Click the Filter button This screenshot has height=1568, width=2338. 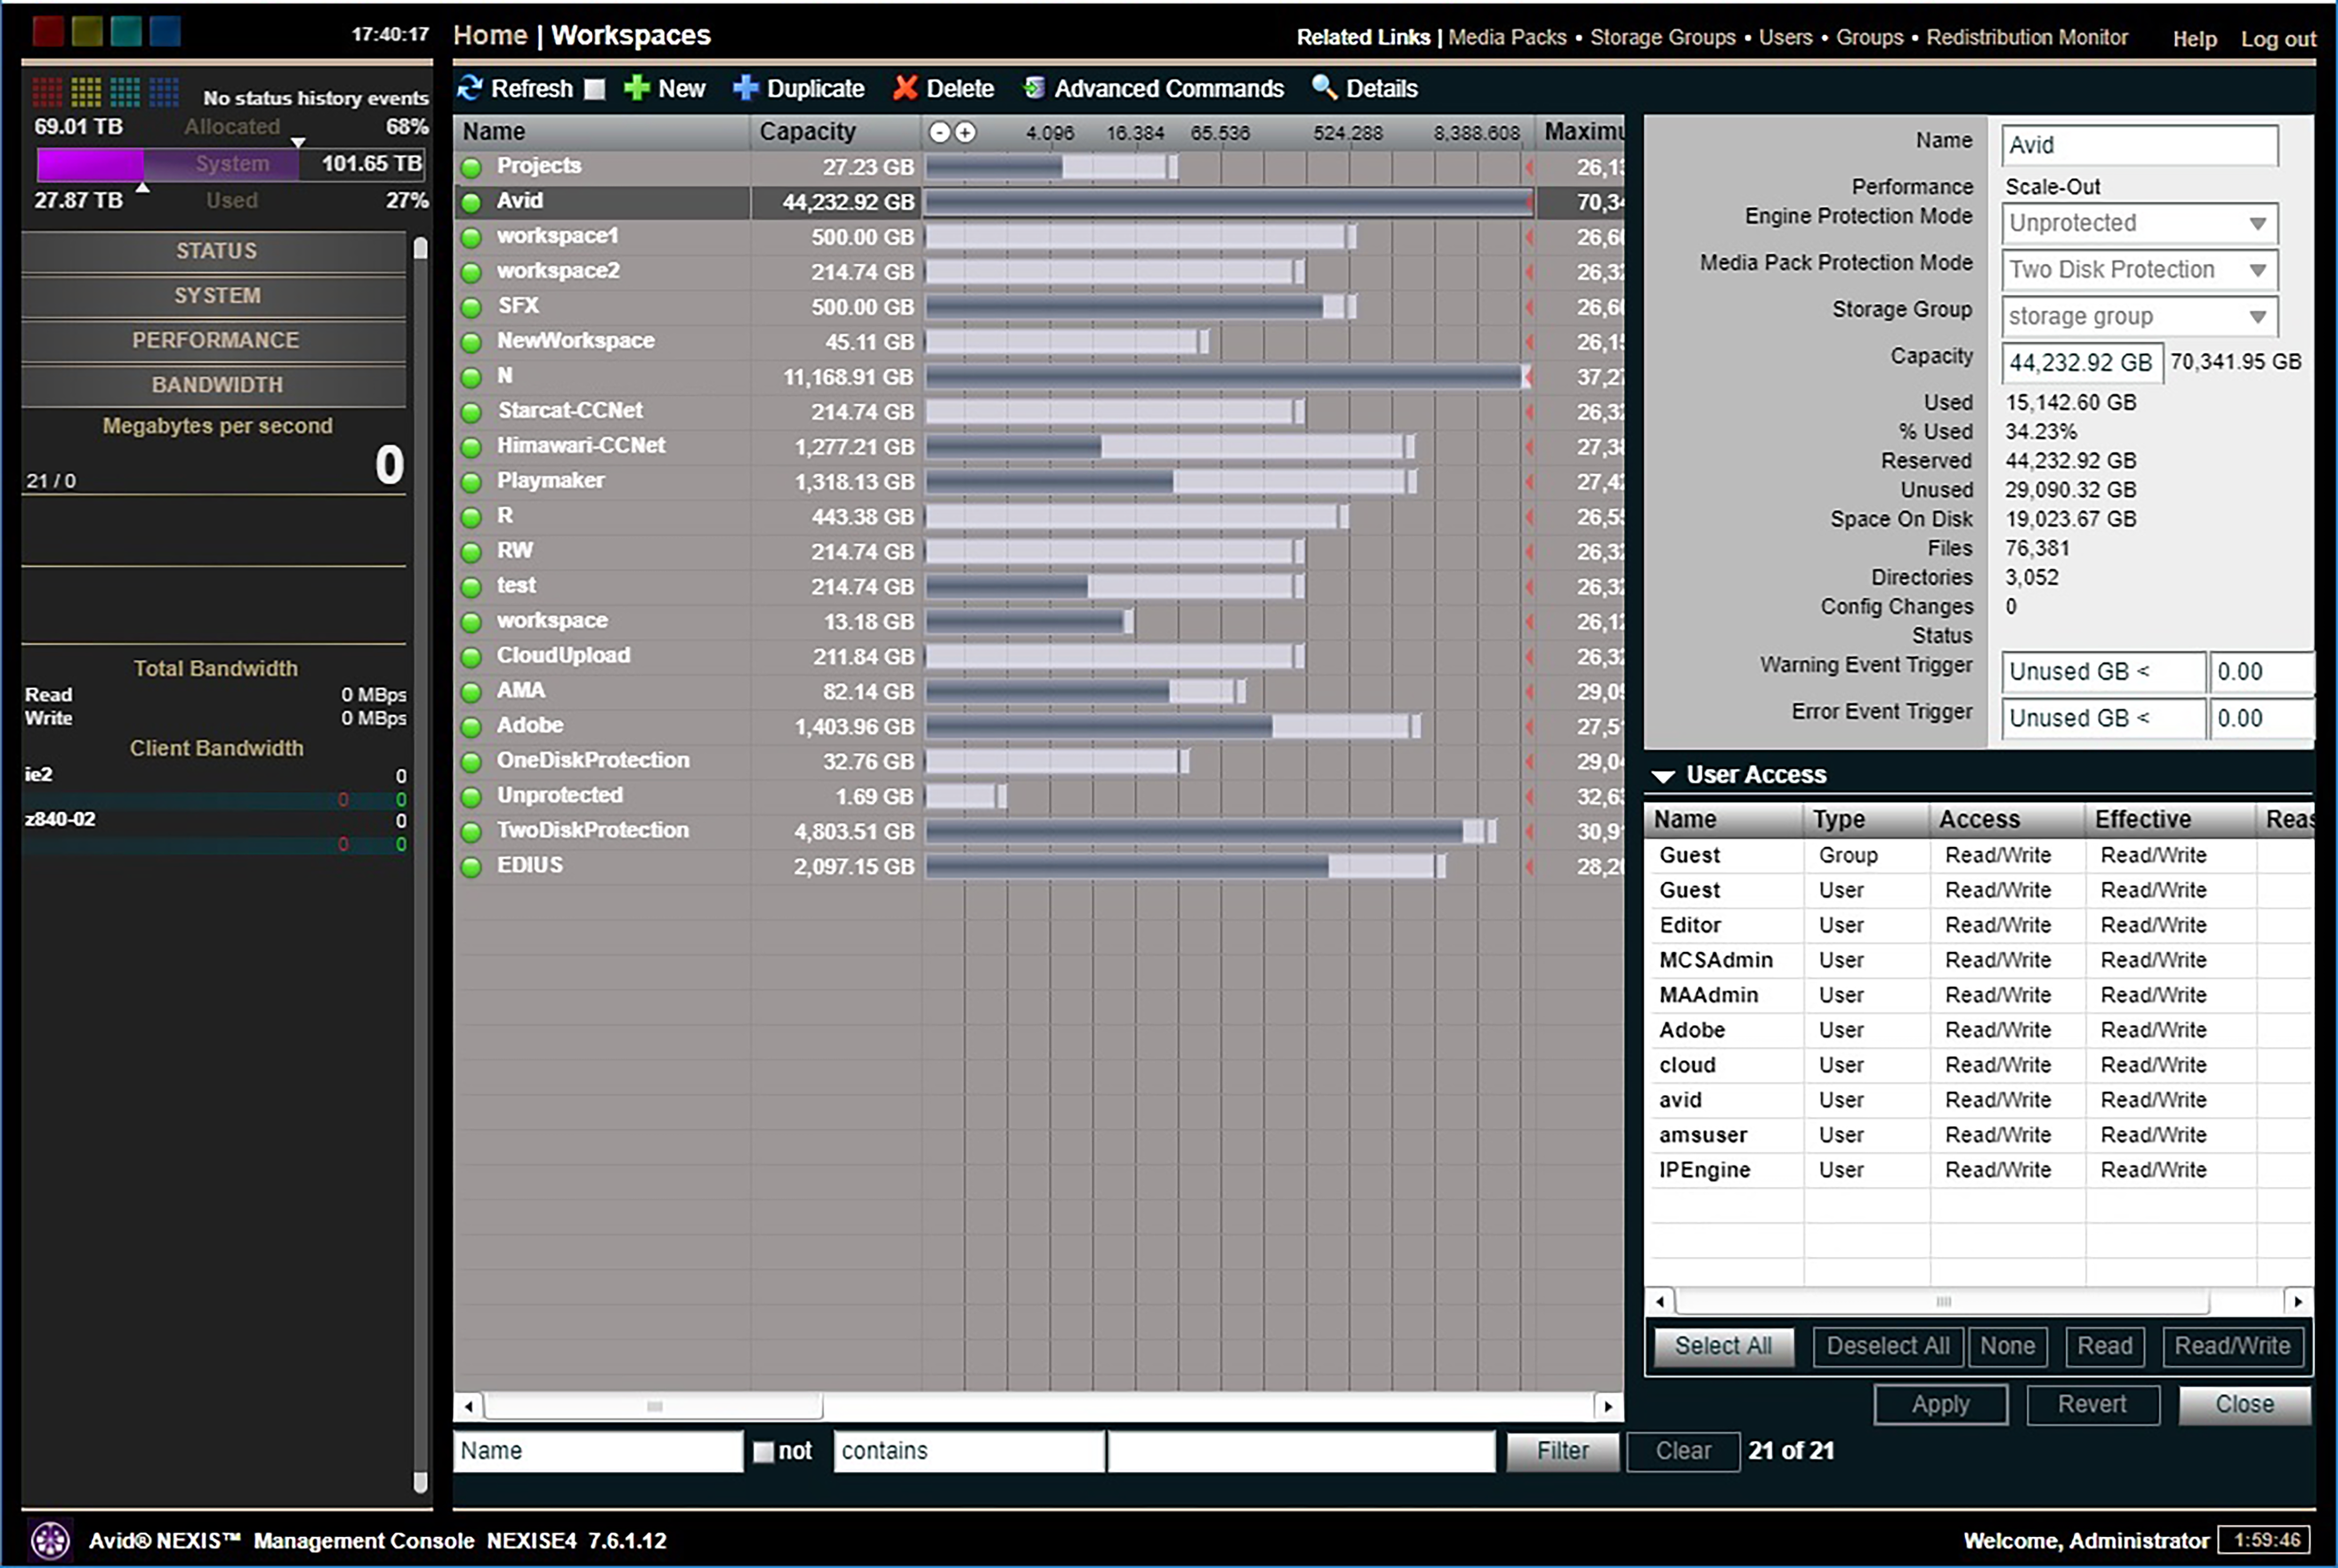[x=1562, y=1451]
